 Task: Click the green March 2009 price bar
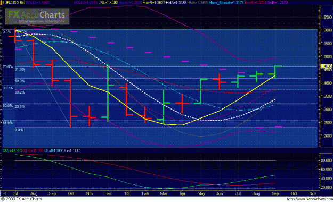click(x=164, y=107)
